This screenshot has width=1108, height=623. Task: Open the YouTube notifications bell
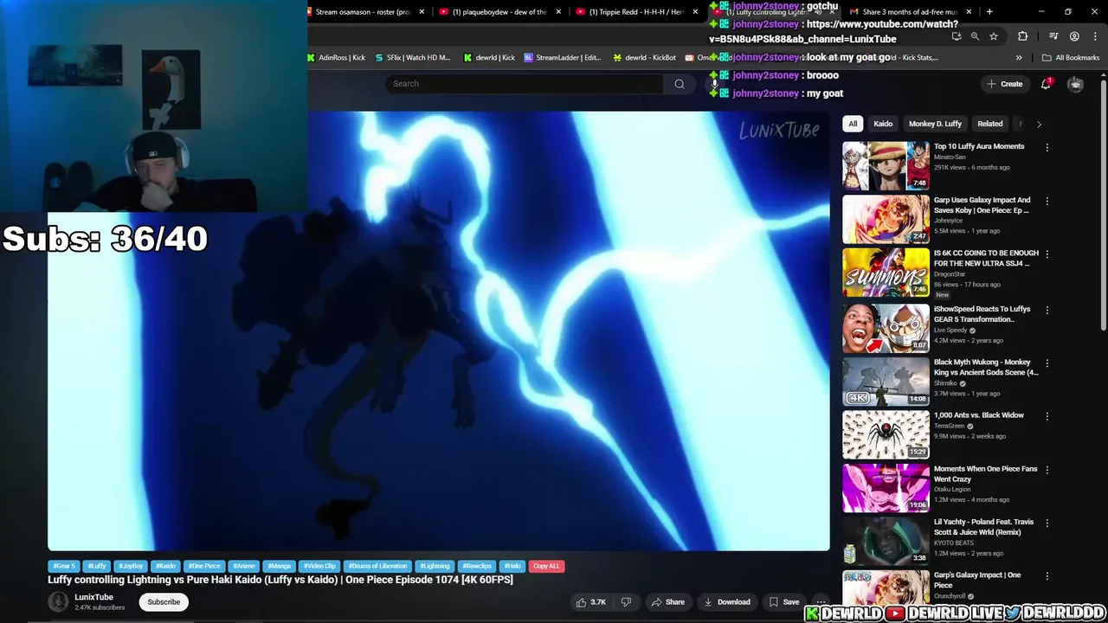[x=1046, y=84]
